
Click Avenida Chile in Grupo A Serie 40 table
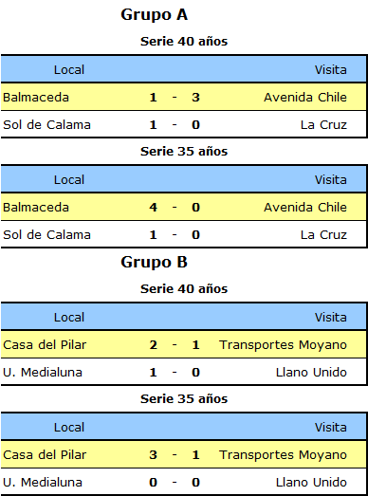click(x=305, y=97)
